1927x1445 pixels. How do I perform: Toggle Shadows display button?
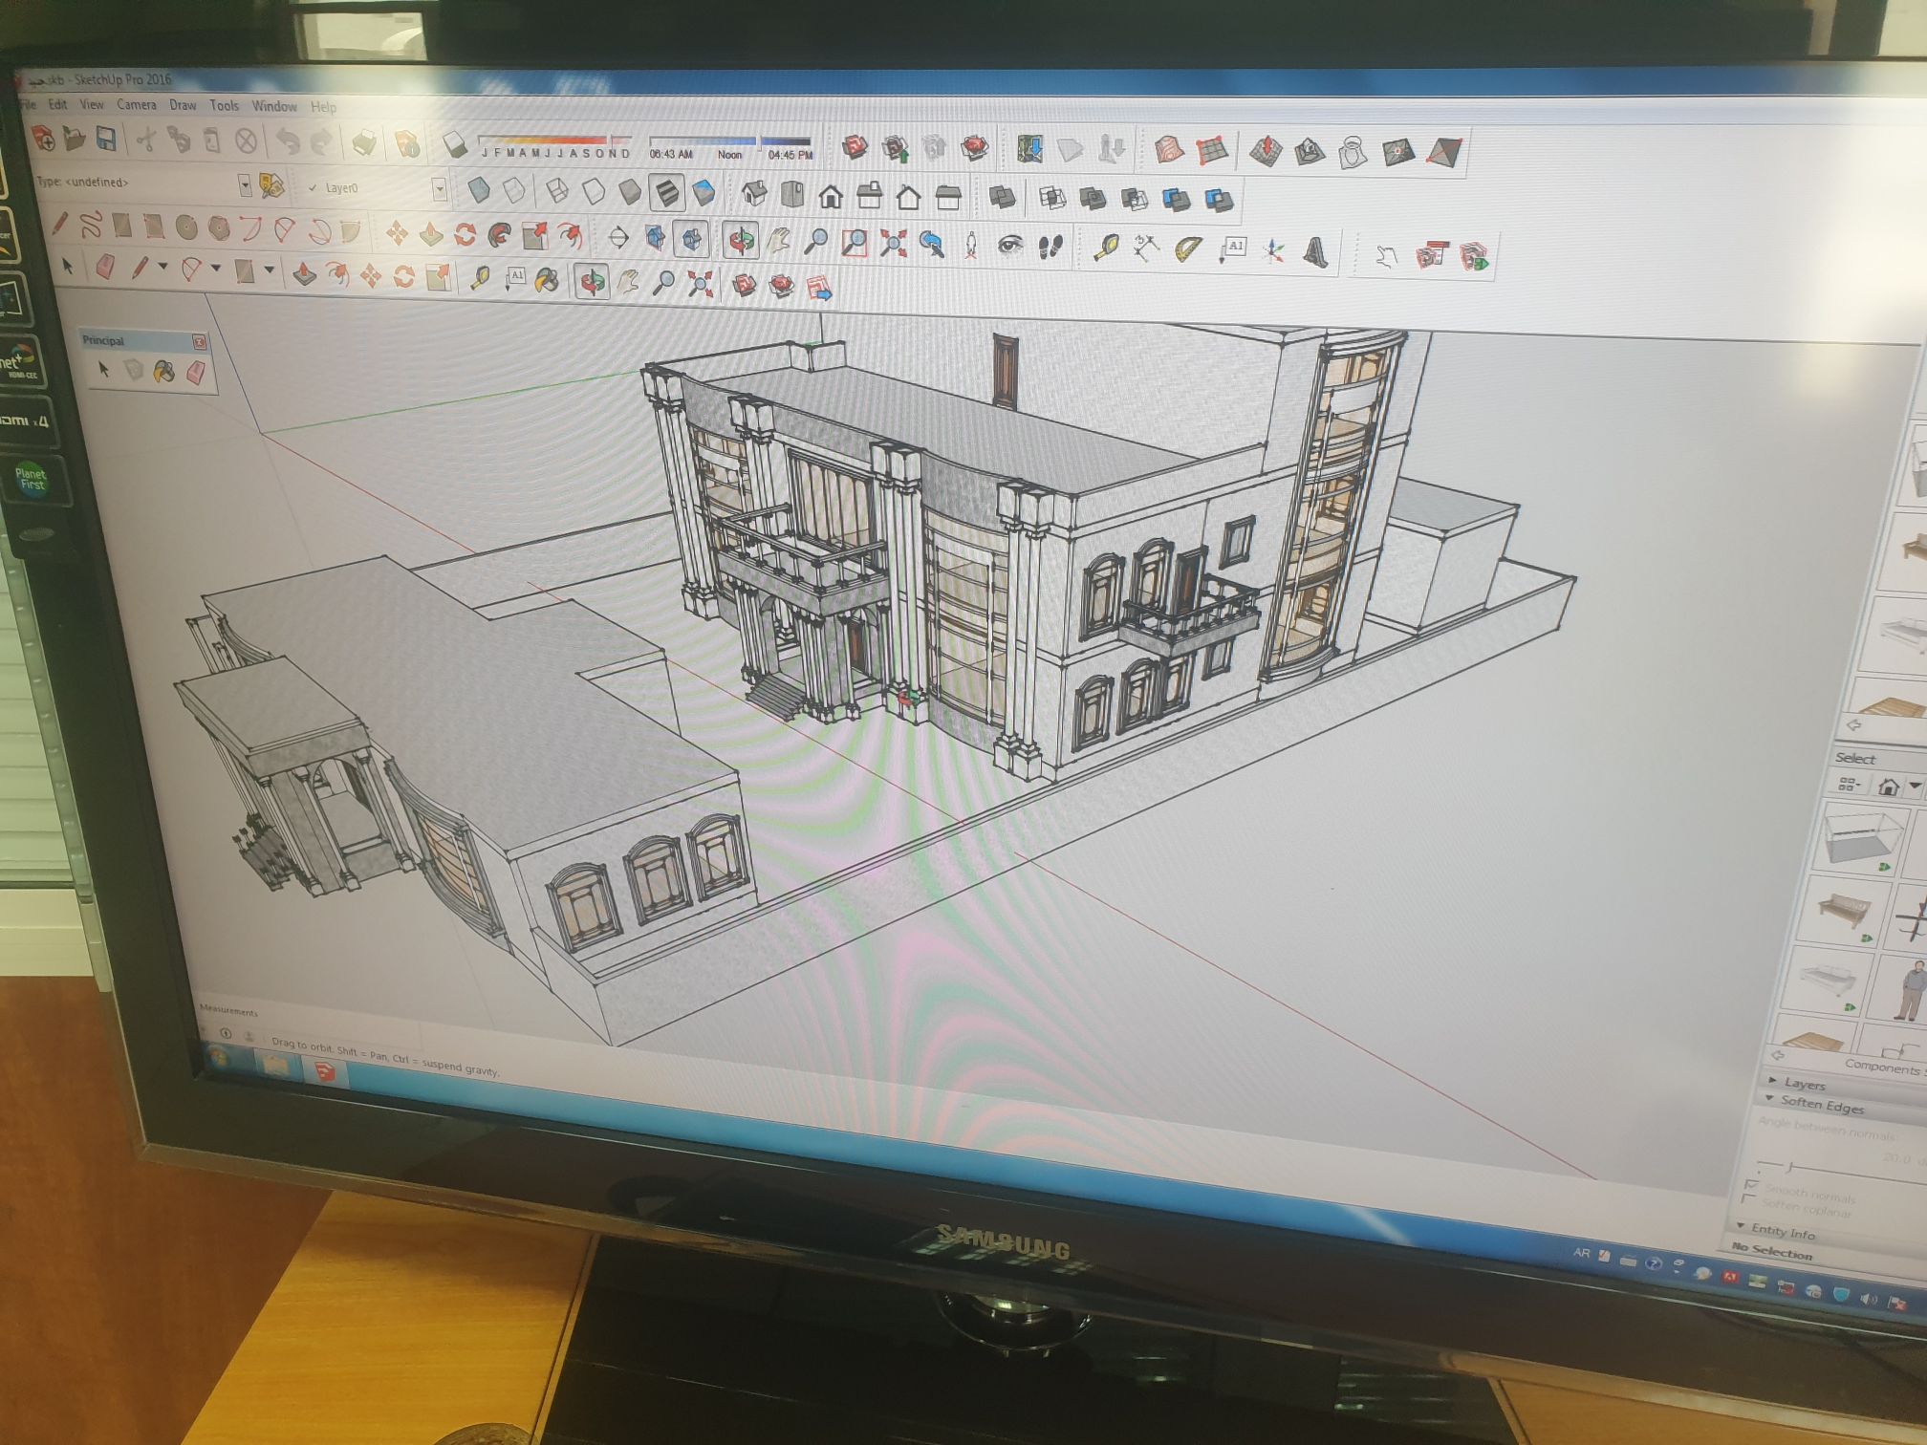[455, 145]
